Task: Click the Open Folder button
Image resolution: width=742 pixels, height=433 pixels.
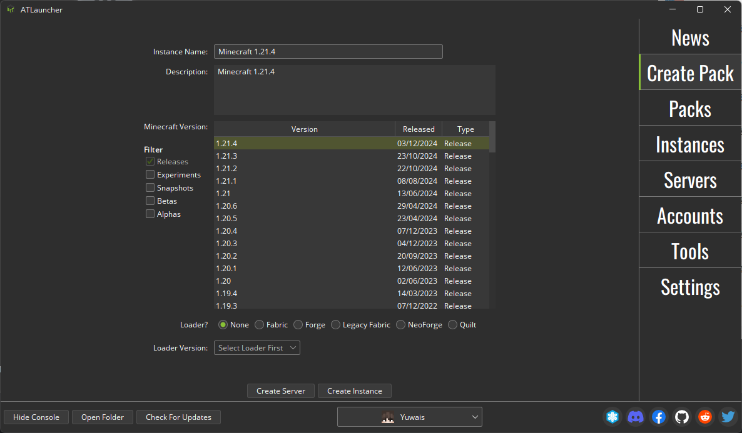Action: tap(103, 417)
